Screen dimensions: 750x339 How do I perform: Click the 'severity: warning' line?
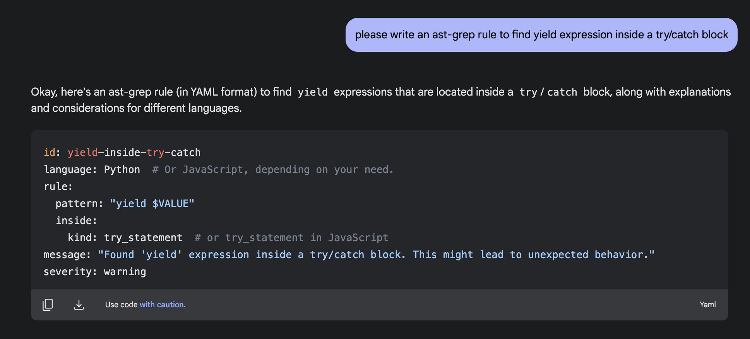pos(95,272)
